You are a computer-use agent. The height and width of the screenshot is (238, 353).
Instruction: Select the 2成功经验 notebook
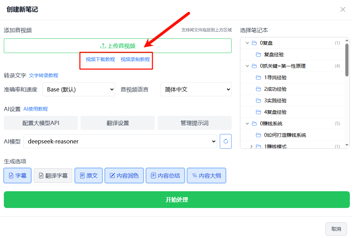coord(275,89)
